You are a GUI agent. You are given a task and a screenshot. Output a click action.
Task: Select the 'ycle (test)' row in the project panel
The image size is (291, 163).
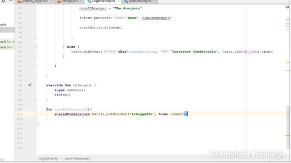[7, 47]
